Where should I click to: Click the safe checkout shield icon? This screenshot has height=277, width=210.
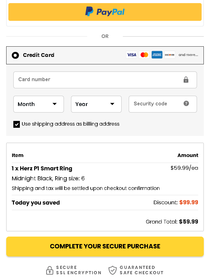pyautogui.click(x=113, y=270)
